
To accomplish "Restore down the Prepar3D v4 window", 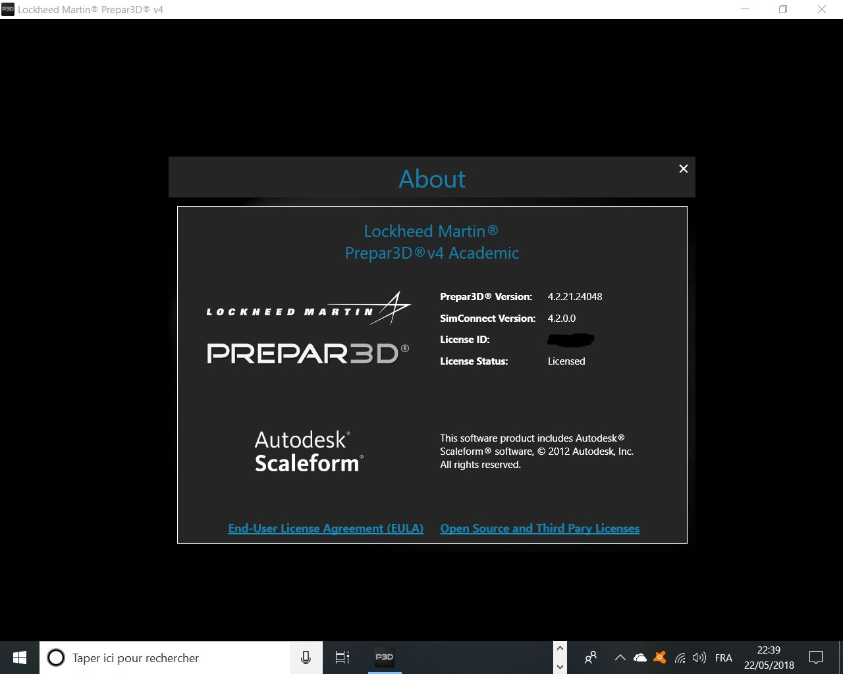I will (x=783, y=9).
